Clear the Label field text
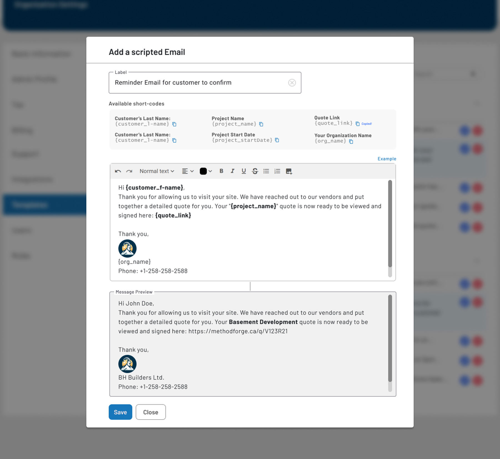 [292, 83]
